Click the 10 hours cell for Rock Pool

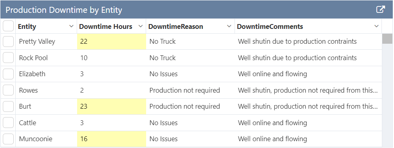[111, 58]
